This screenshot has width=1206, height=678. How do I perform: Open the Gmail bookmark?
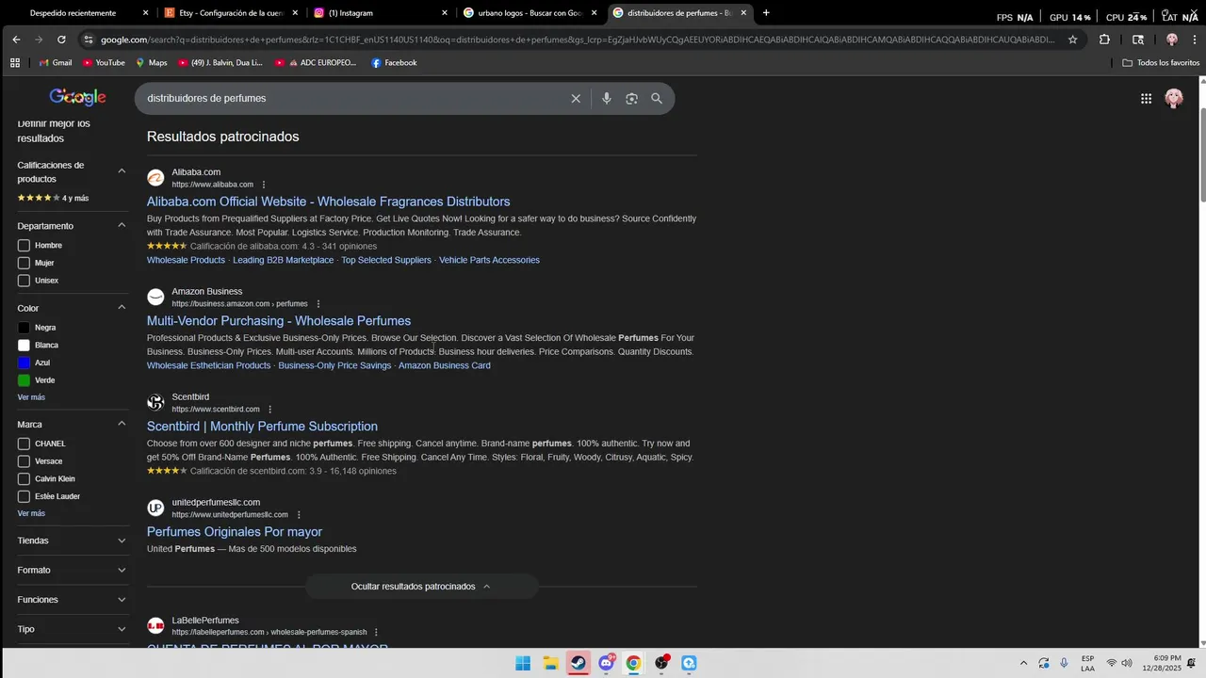[55, 63]
